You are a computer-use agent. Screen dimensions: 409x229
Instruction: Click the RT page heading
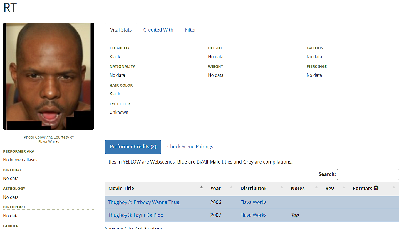tap(10, 8)
